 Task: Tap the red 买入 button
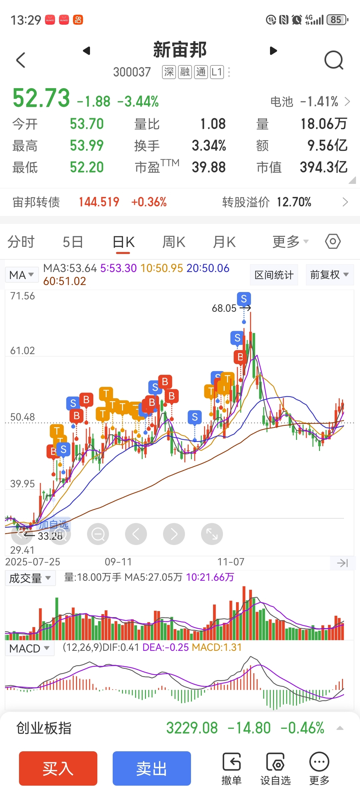[x=58, y=768]
